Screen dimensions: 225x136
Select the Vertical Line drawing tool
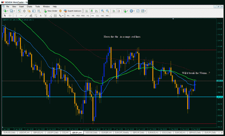coord(16,16)
